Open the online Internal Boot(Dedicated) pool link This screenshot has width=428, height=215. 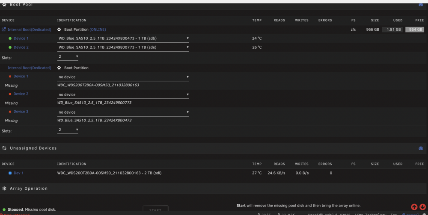coord(30,29)
